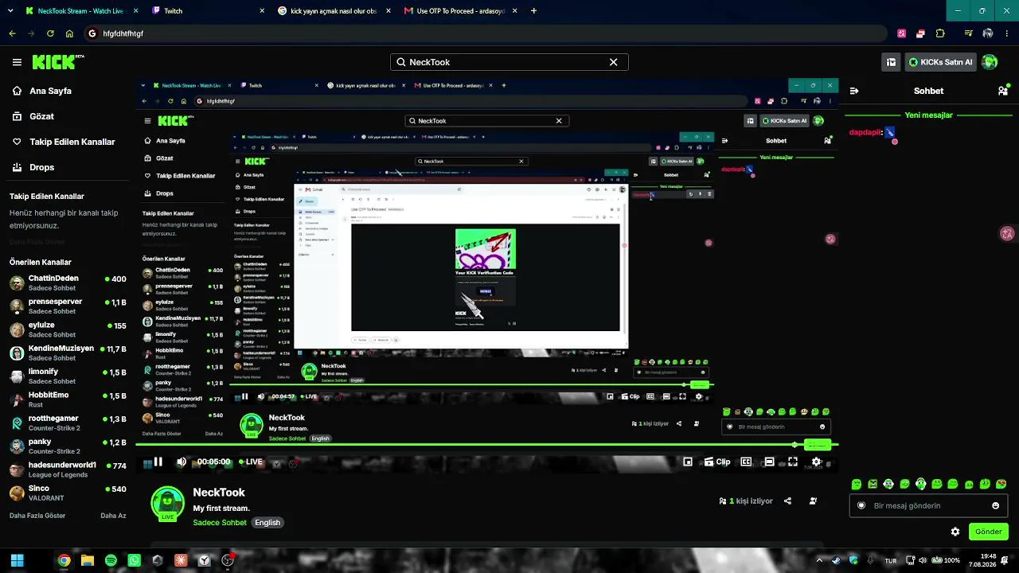Open KendineMuzisyen channel avatar
Screen dimensions: 1019x573
point(17,353)
